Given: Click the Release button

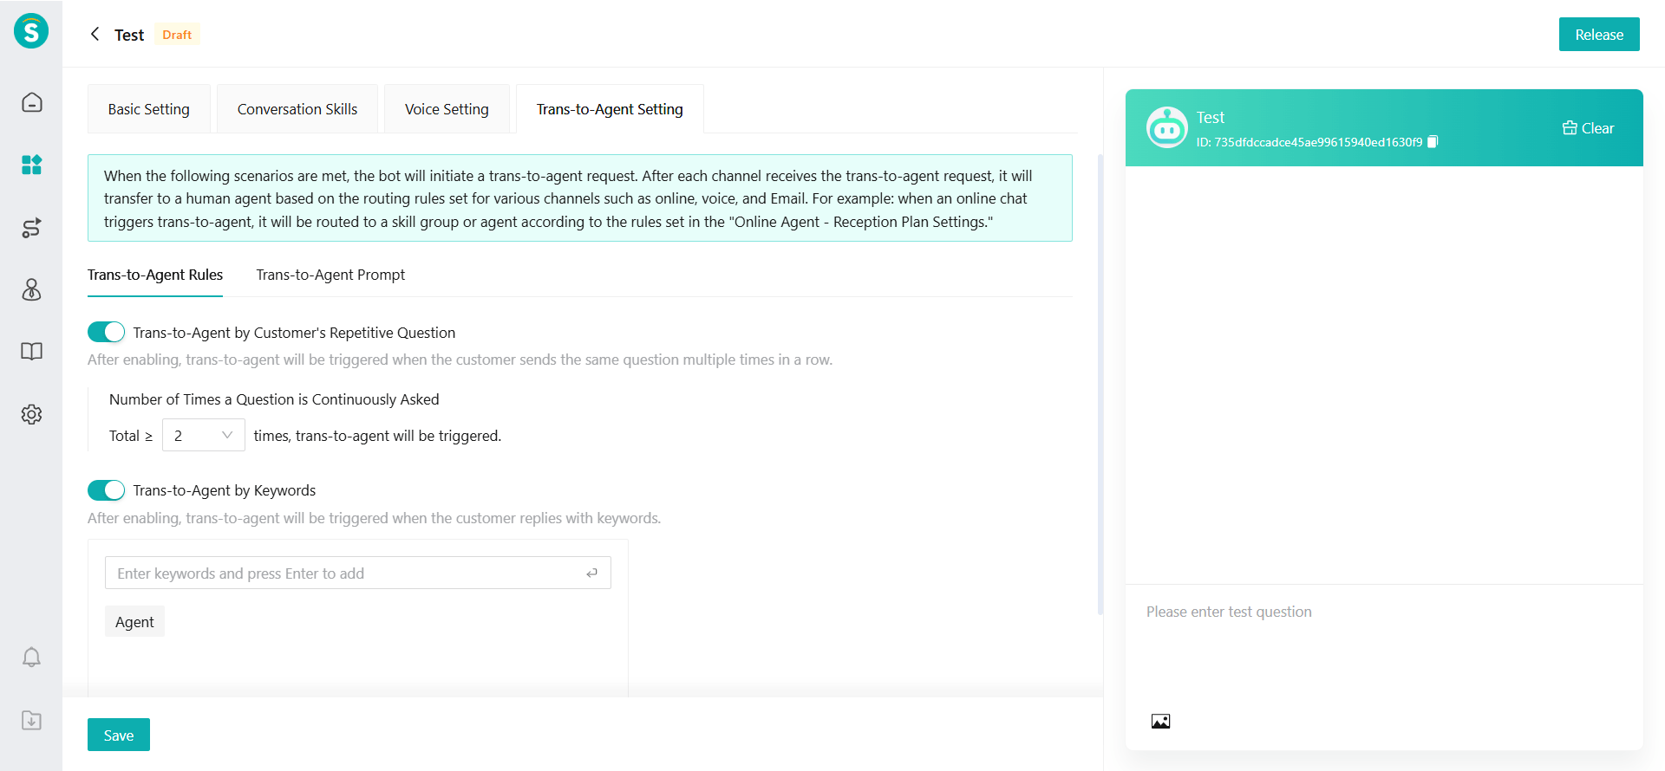Looking at the screenshot, I should tap(1598, 35).
